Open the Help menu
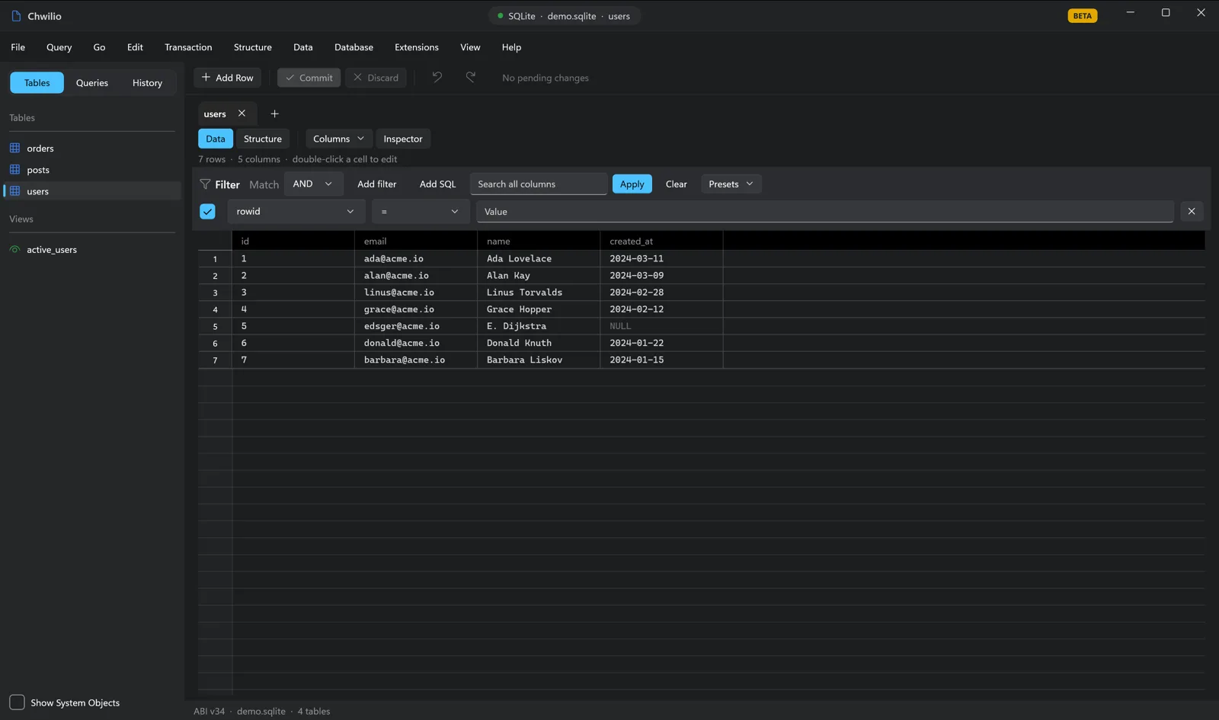Viewport: 1219px width, 720px height. (x=511, y=47)
